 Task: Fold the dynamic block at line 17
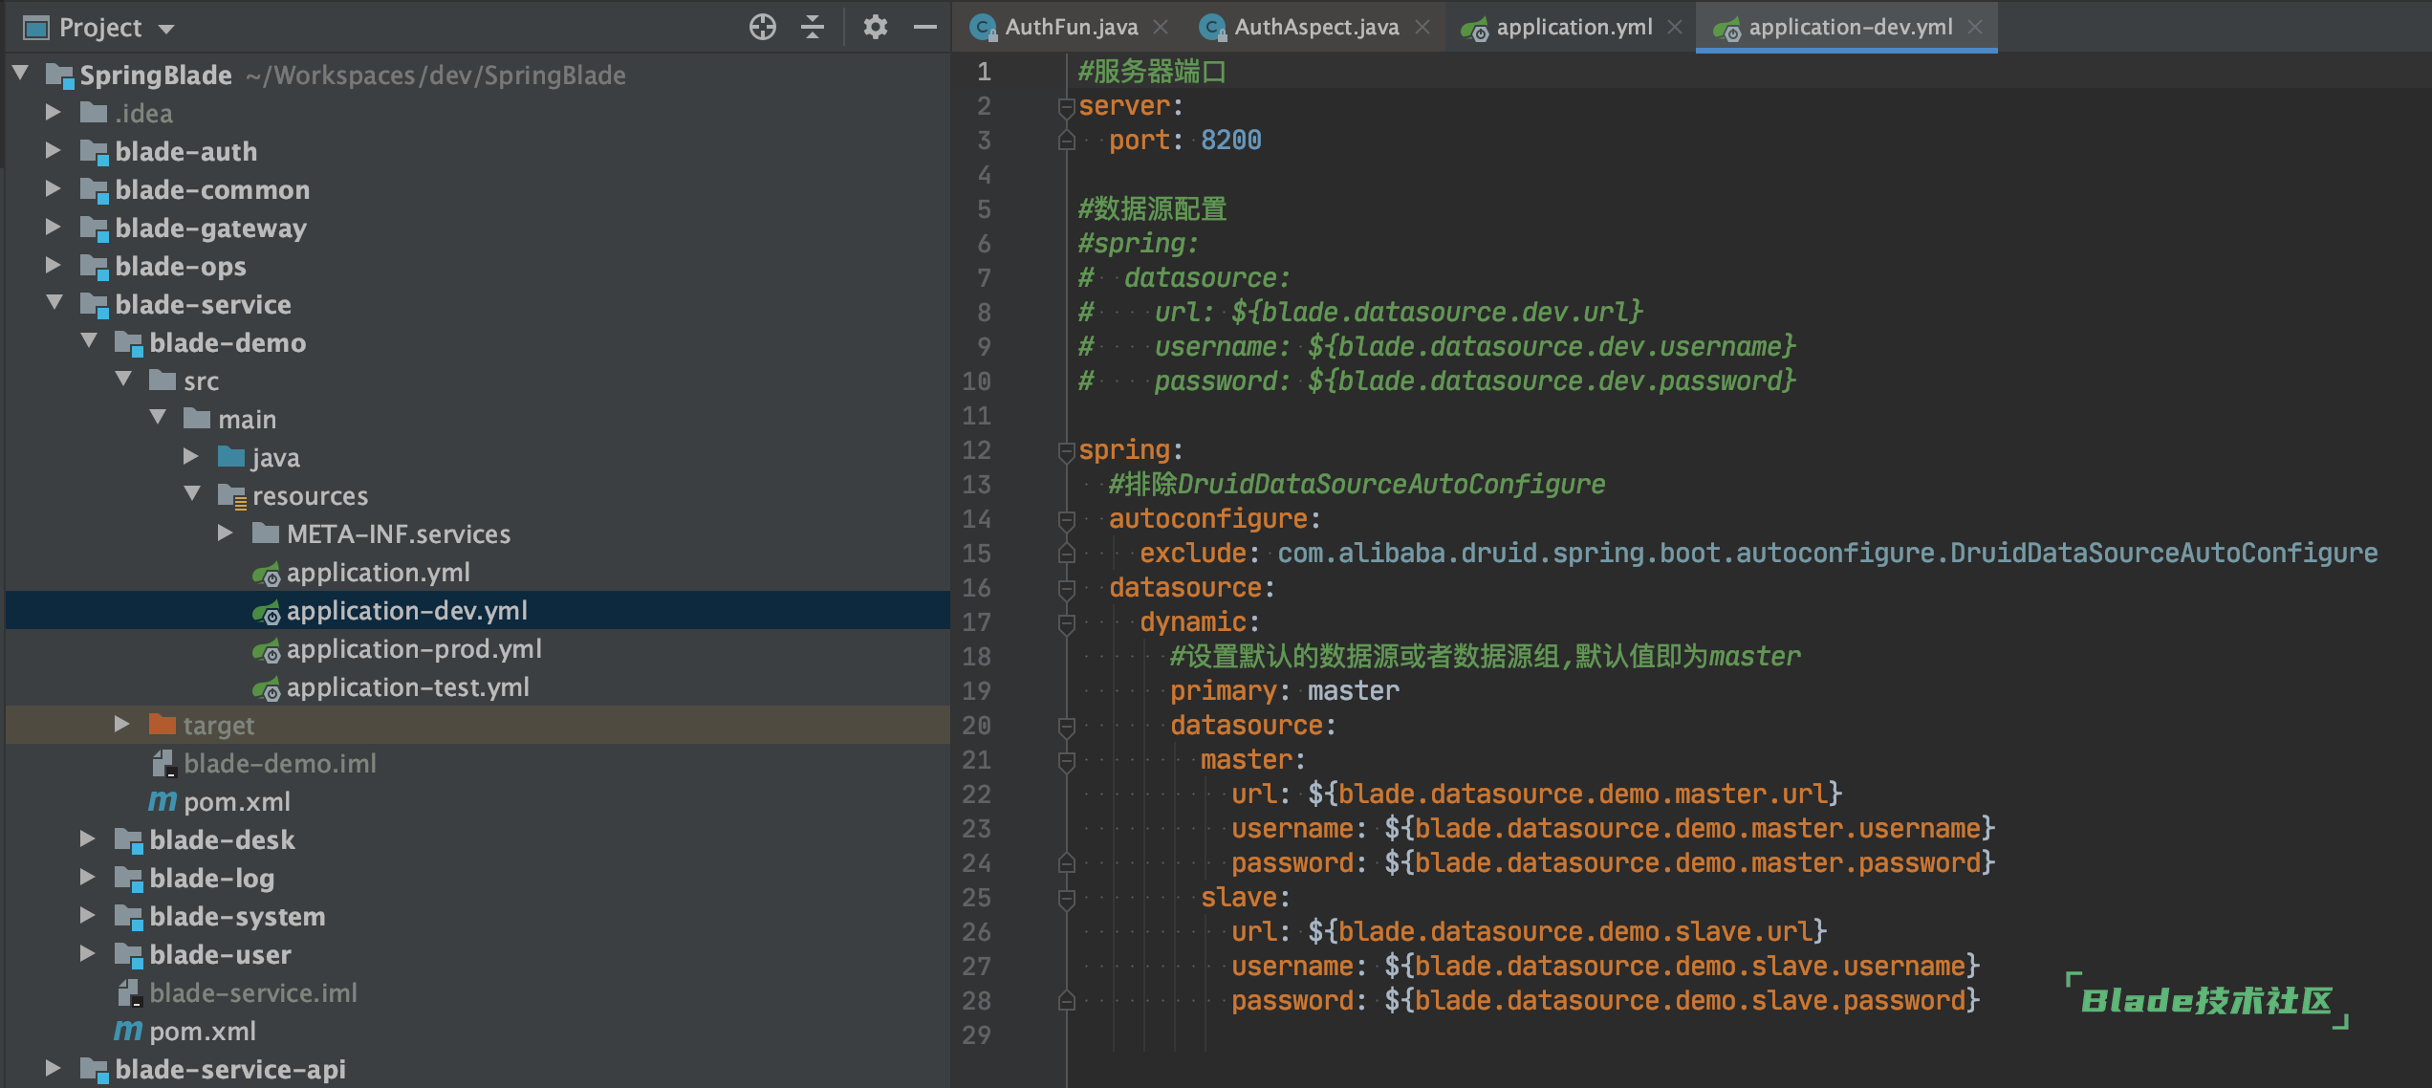[1067, 622]
